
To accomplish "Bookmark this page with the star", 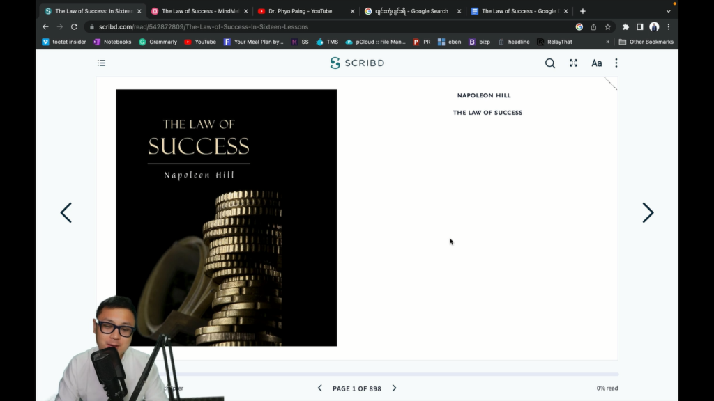I will (x=607, y=27).
